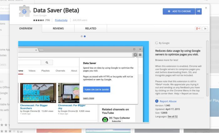Open the See all 52 languages link
The width and height of the screenshot is (219, 133).
pyautogui.click(x=173, y=117)
